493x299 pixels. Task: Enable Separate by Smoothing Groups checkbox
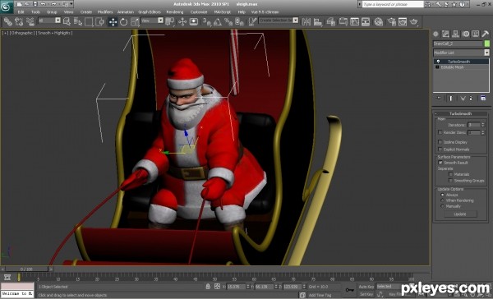[450, 181]
